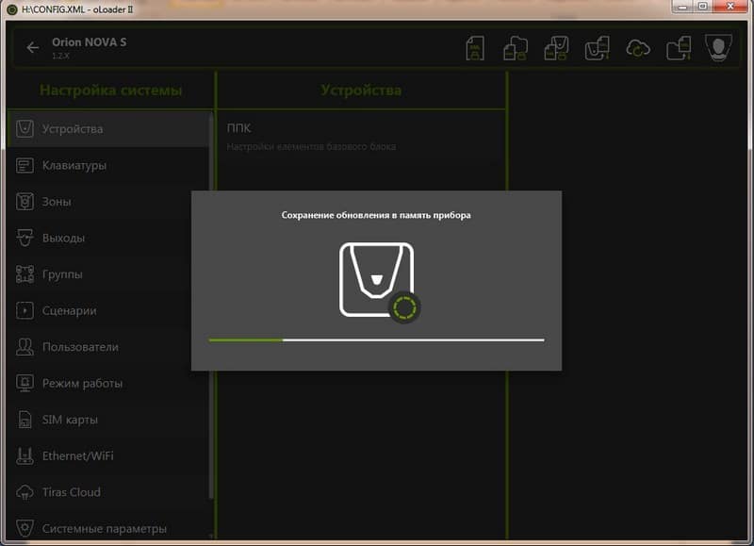Click the Устройства column heading
This screenshot has width=754, height=546.
[361, 90]
